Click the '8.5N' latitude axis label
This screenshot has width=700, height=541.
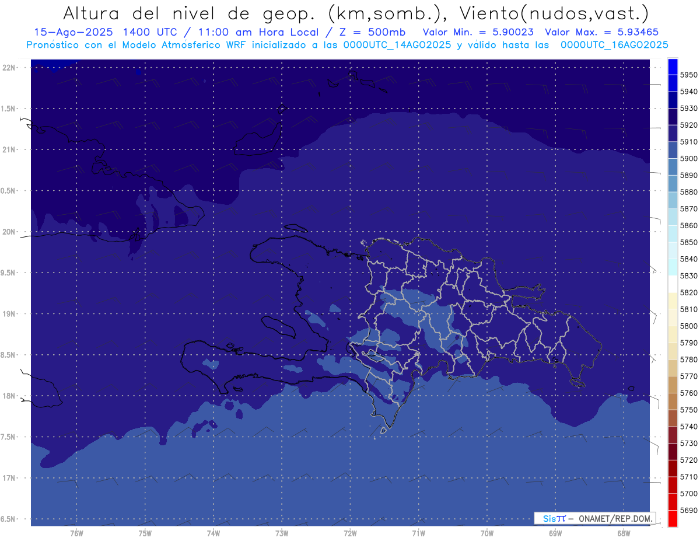[8, 355]
